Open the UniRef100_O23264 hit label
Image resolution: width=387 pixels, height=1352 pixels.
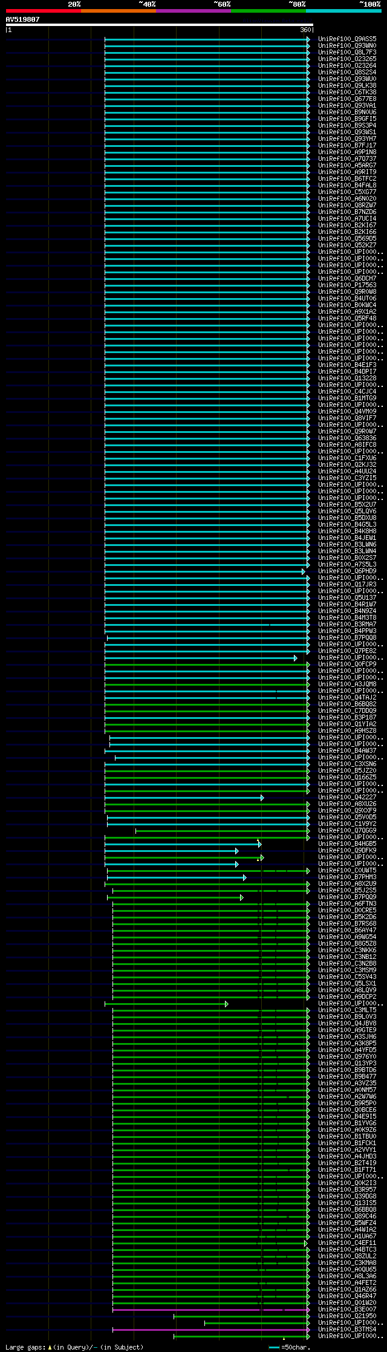tap(347, 65)
